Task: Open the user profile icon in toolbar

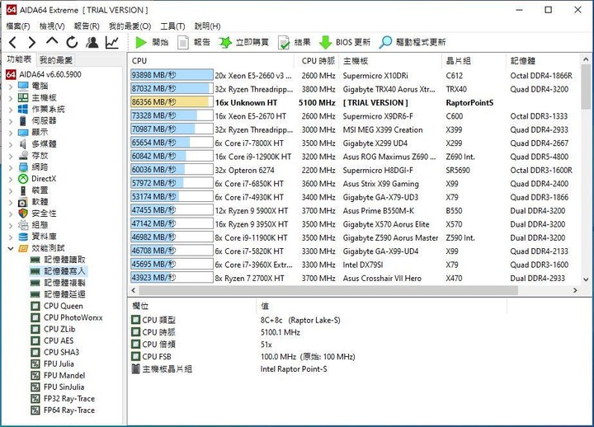Action: click(x=92, y=42)
